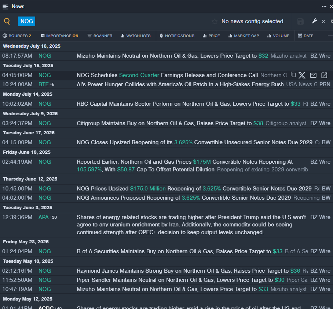Click the orange search magnifier icon

click(x=7, y=21)
